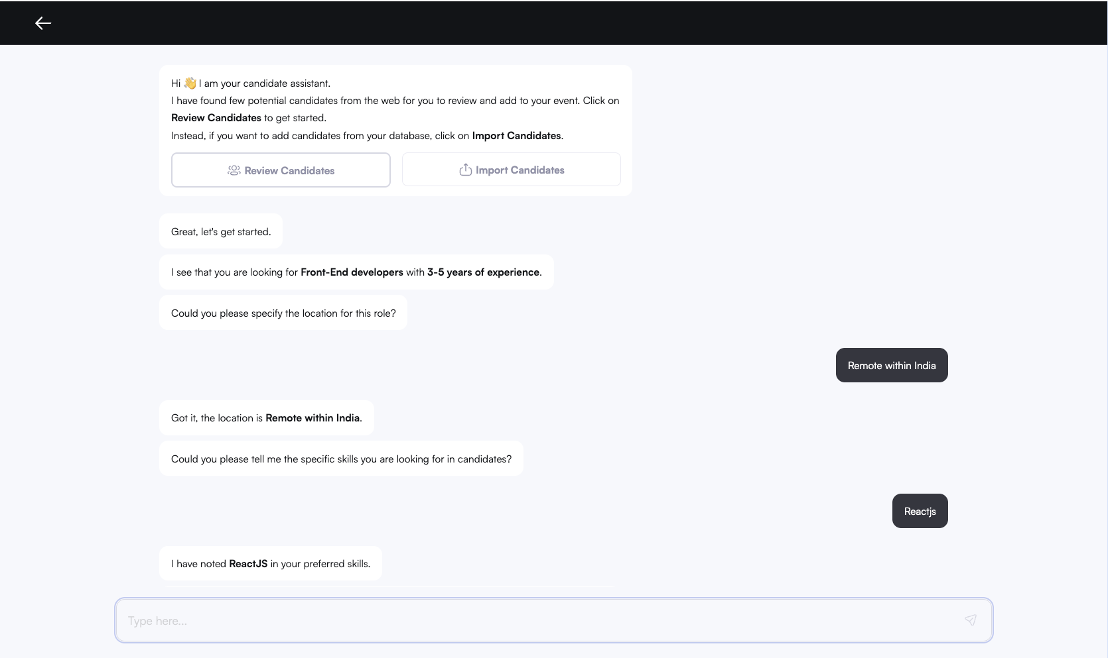Click the bold 'Front-End developers' text

[352, 272]
